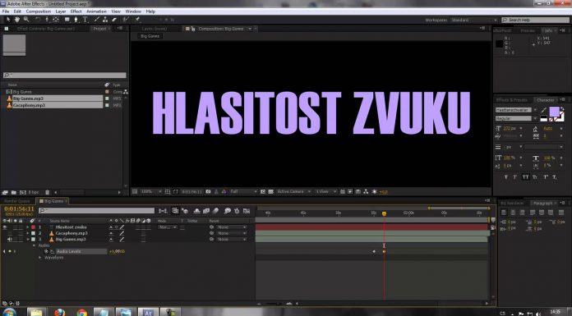The height and width of the screenshot is (316, 572).
Task: Open the Active Camera view dropdown
Action: [x=293, y=192]
